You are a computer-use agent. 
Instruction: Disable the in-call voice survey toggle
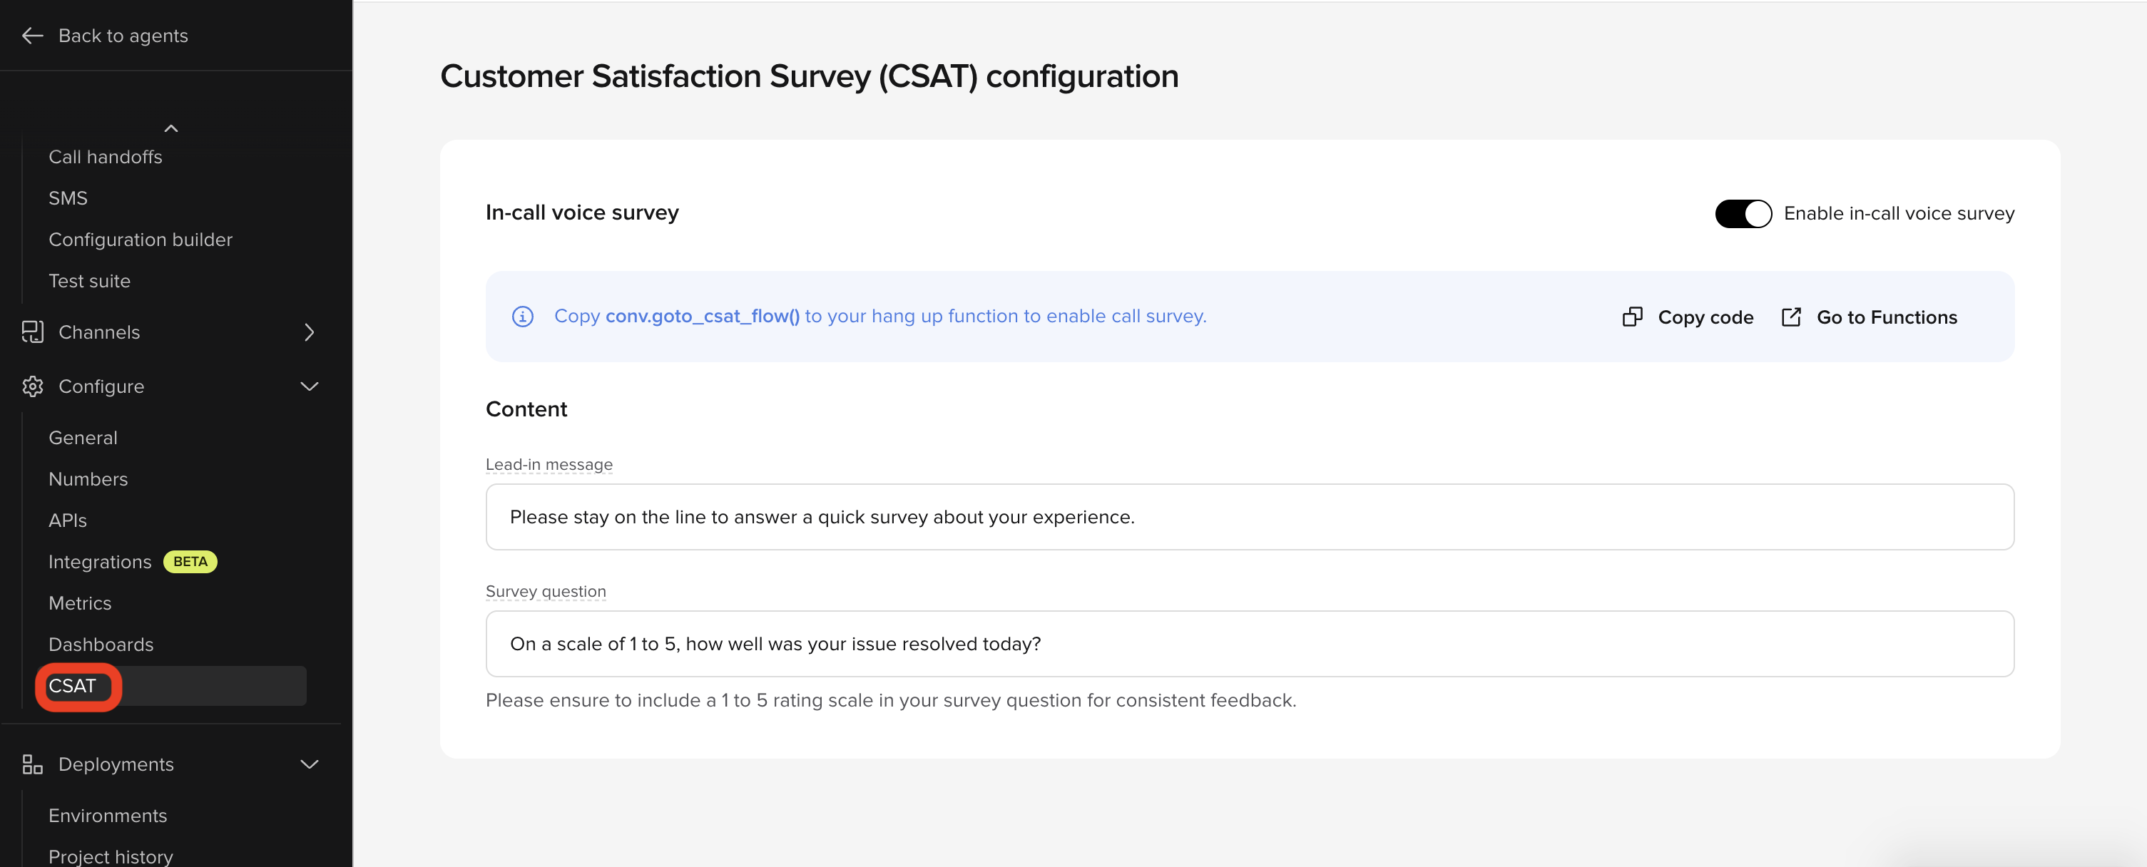(x=1743, y=214)
